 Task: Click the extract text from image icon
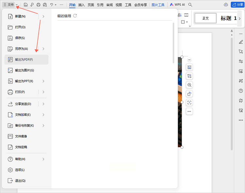[189, 103]
